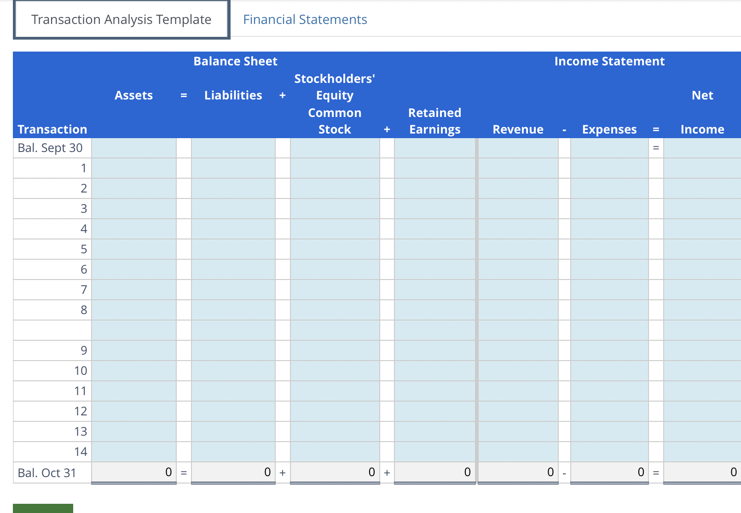The height and width of the screenshot is (513, 741).
Task: Click Net Income total in Bal. Oct 31 row
Action: coord(702,472)
